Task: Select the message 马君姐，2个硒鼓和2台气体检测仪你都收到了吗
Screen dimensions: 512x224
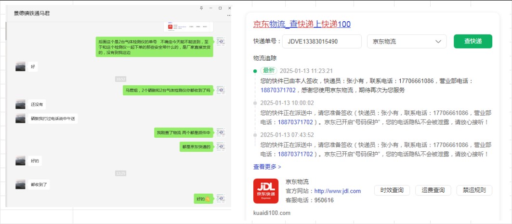Action: click(168, 90)
